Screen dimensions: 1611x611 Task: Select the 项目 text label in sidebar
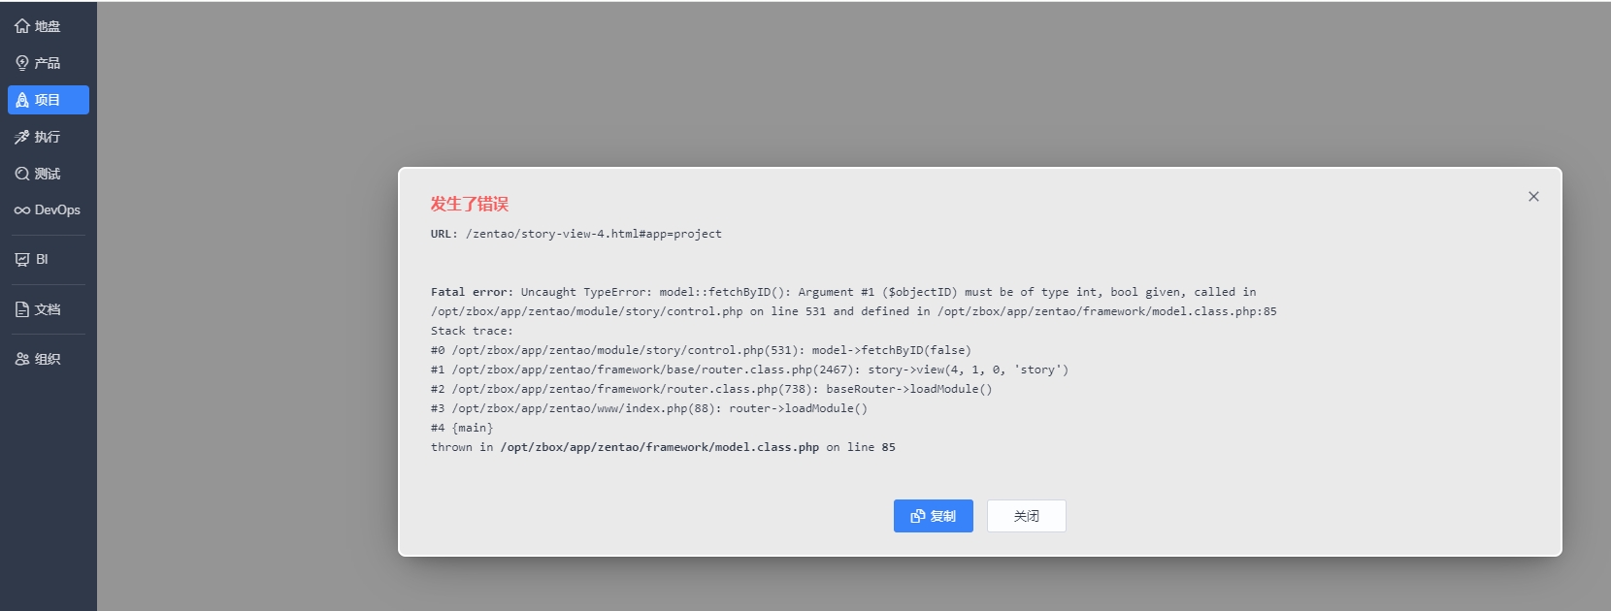click(48, 100)
